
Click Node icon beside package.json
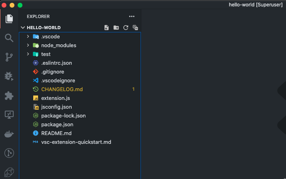click(36, 124)
